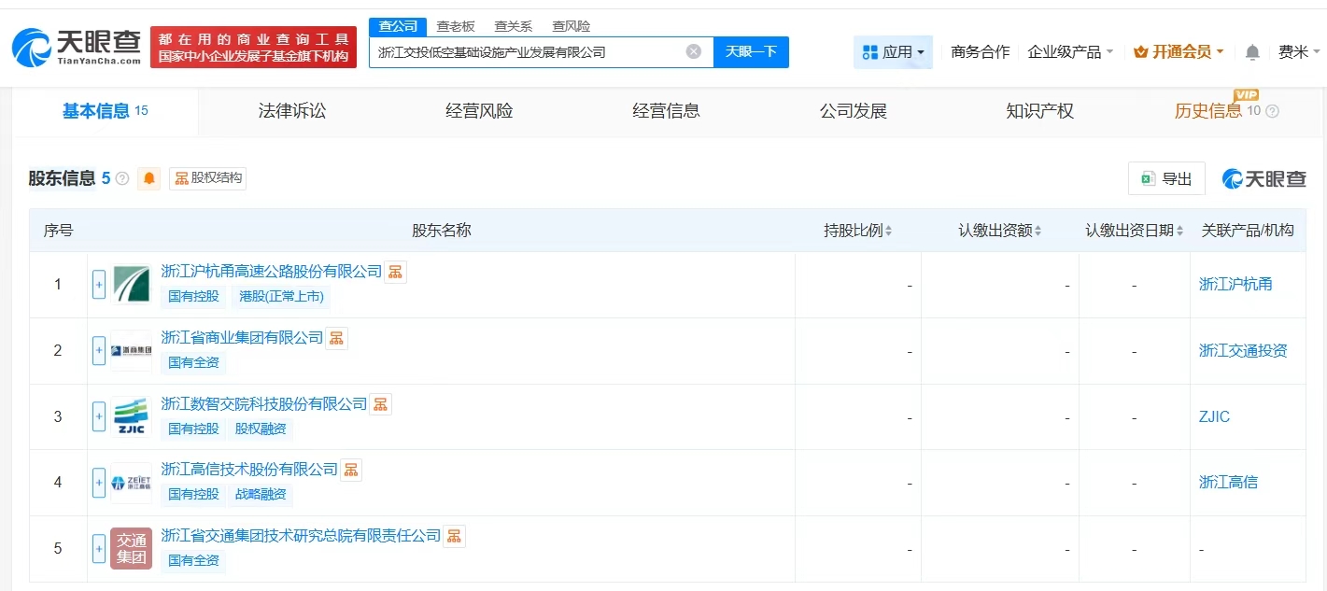Open related product 浙江沪杭甬 link
This screenshot has width=1327, height=591.
[x=1235, y=285]
